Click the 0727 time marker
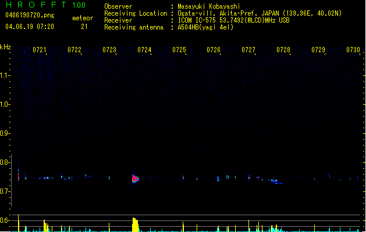 pyautogui.click(x=248, y=50)
